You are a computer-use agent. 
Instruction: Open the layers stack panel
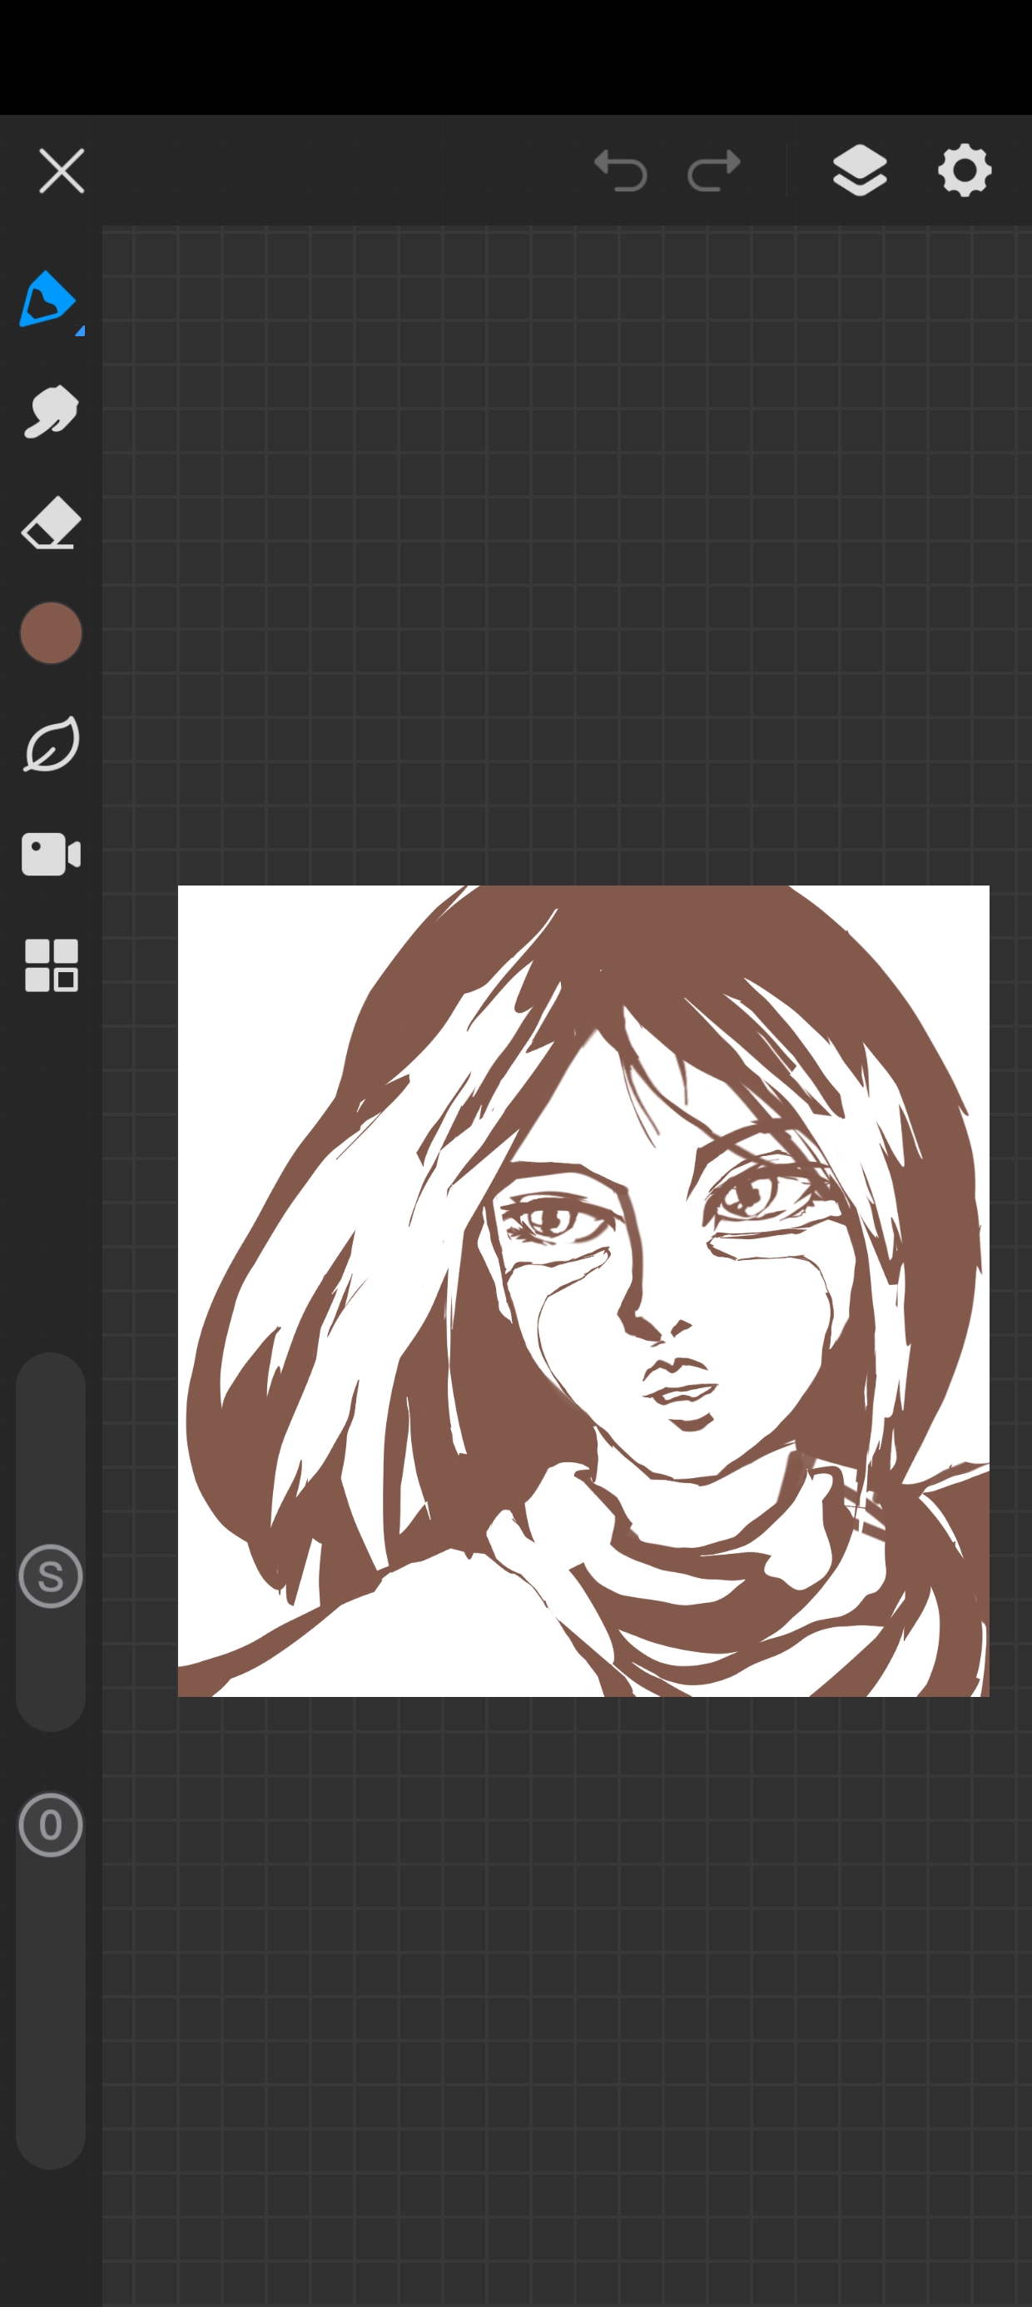[x=859, y=170]
